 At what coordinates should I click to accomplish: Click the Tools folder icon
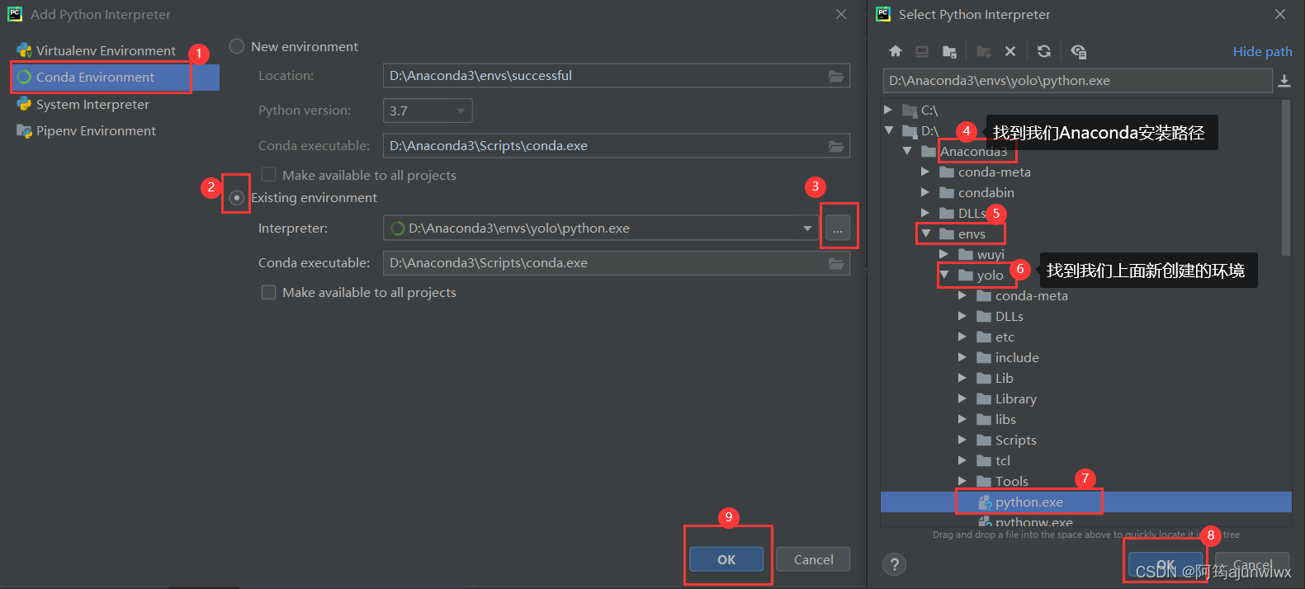coord(984,481)
